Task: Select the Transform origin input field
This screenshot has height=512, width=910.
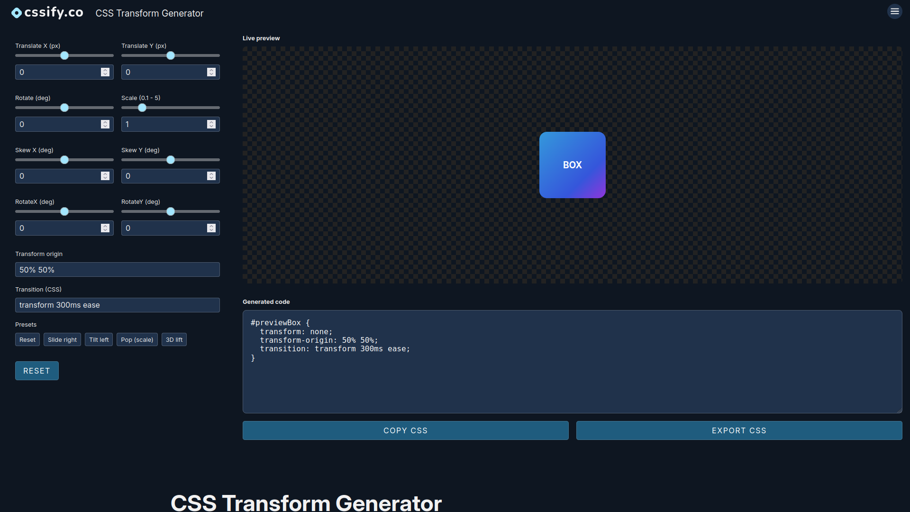Action: (117, 269)
